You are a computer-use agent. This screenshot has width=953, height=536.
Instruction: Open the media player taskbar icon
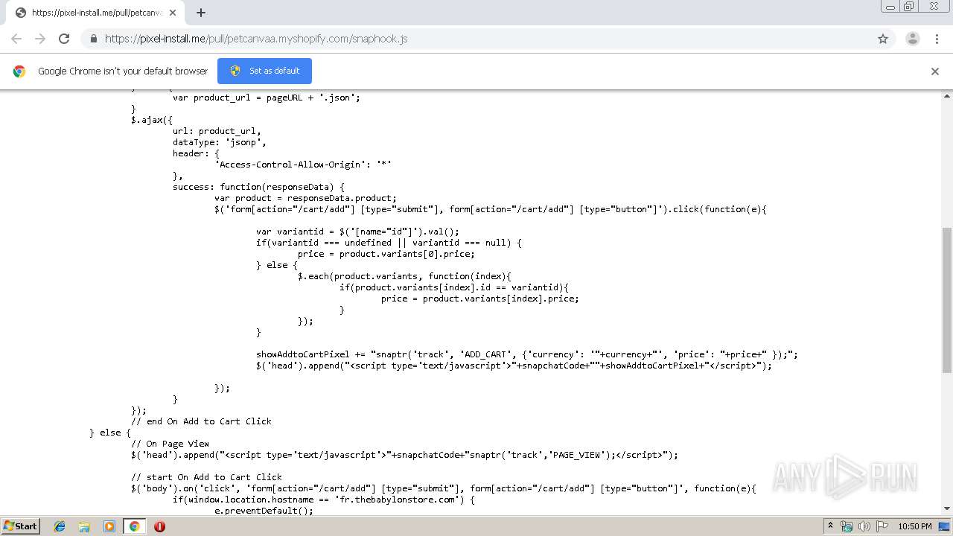click(109, 526)
